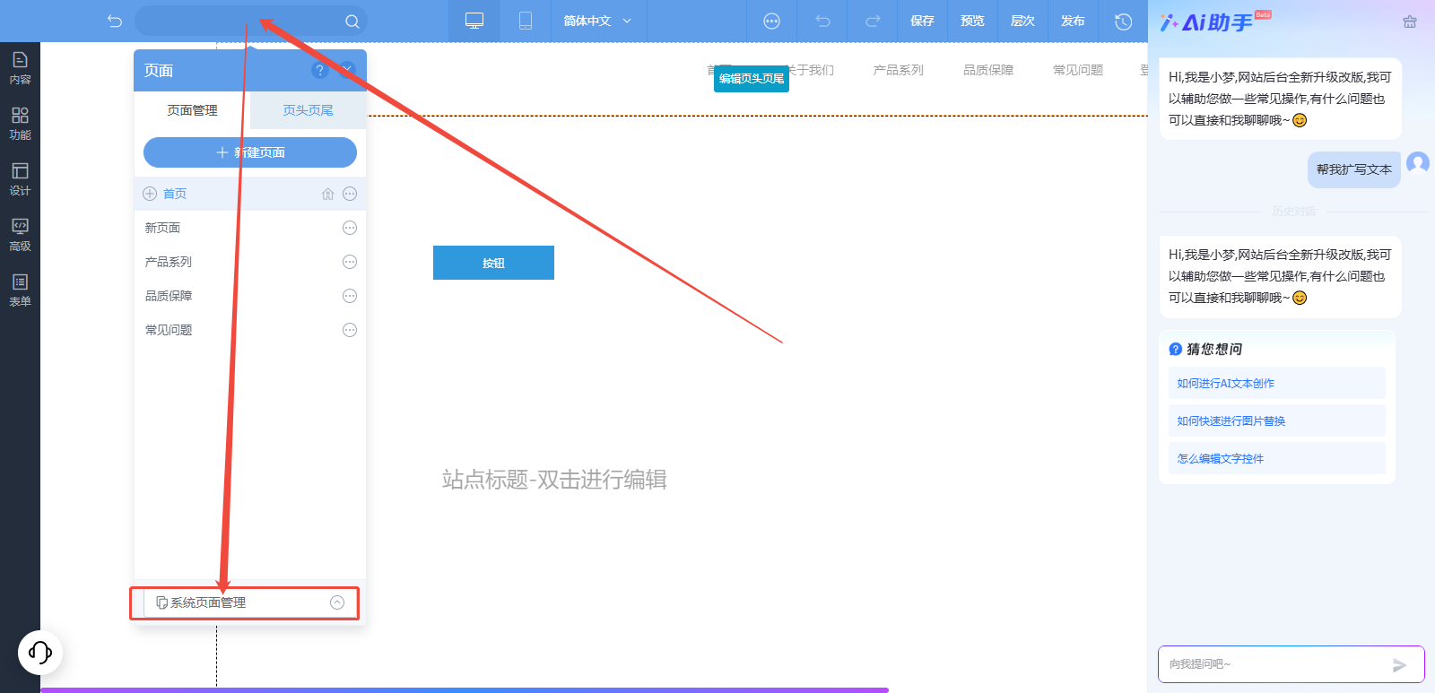
Task: Click the back arrow in top bar
Action: [114, 21]
